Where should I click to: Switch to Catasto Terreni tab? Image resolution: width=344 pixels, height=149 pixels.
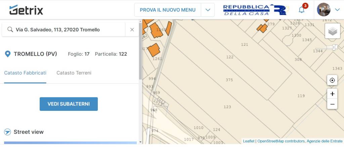click(x=74, y=73)
